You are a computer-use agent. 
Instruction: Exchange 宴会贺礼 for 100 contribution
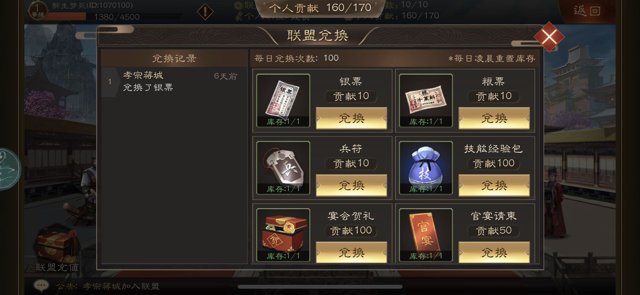[351, 252]
